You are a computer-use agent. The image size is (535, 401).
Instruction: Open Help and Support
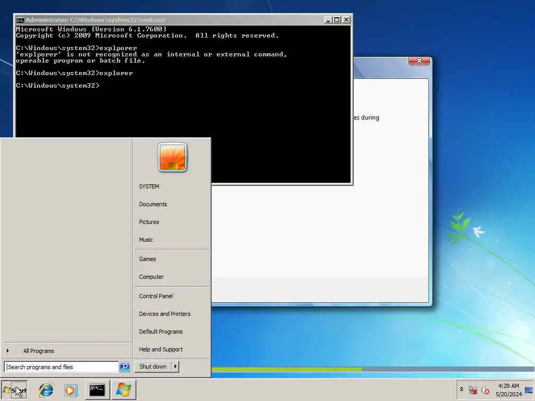click(x=161, y=349)
